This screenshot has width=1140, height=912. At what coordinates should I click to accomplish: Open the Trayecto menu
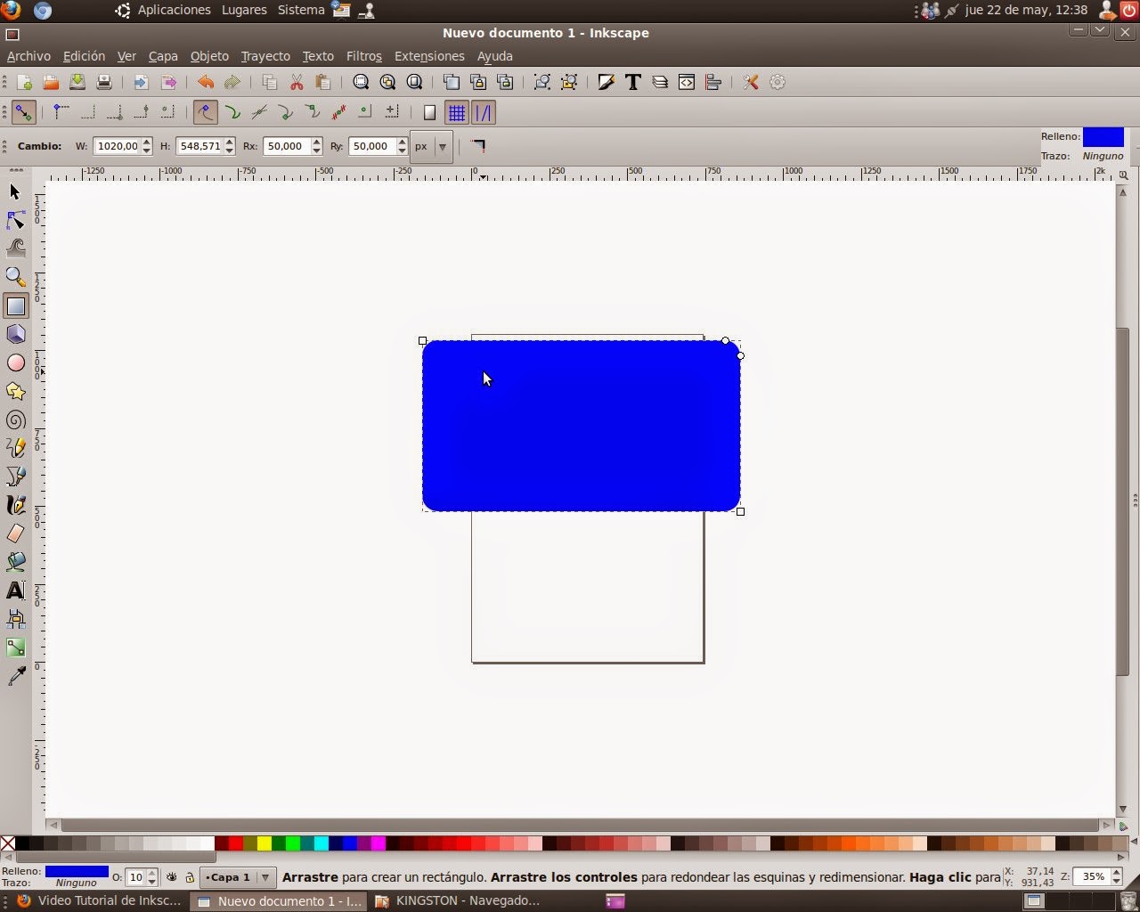tap(265, 56)
